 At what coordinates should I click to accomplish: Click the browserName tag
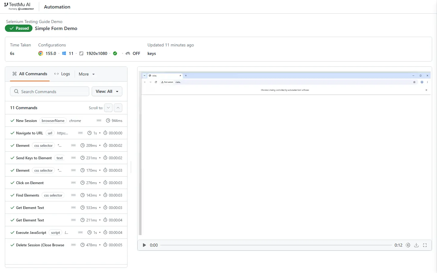[x=53, y=120]
